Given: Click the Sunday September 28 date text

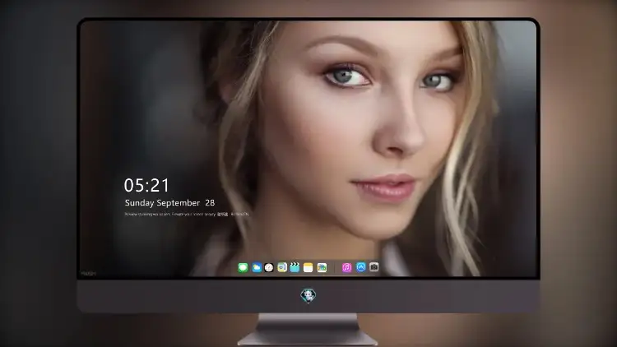Looking at the screenshot, I should pos(169,203).
